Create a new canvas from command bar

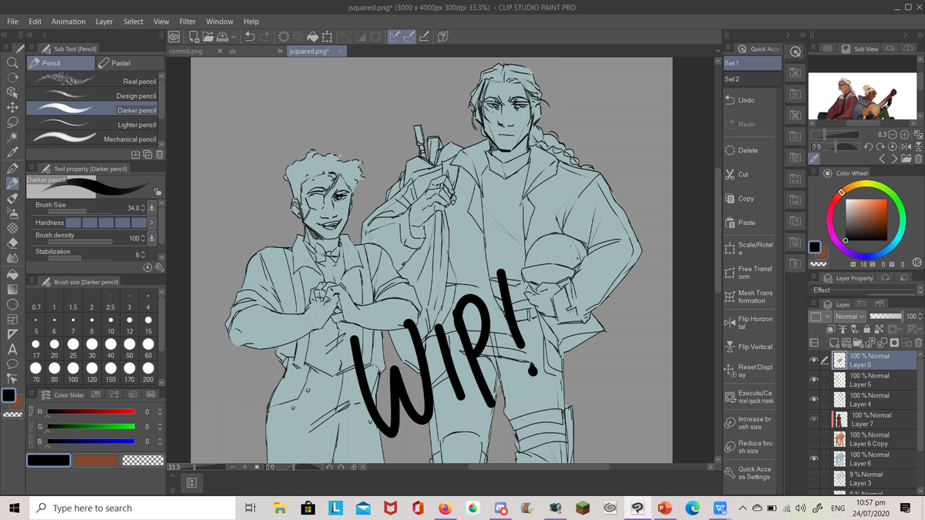tap(193, 36)
